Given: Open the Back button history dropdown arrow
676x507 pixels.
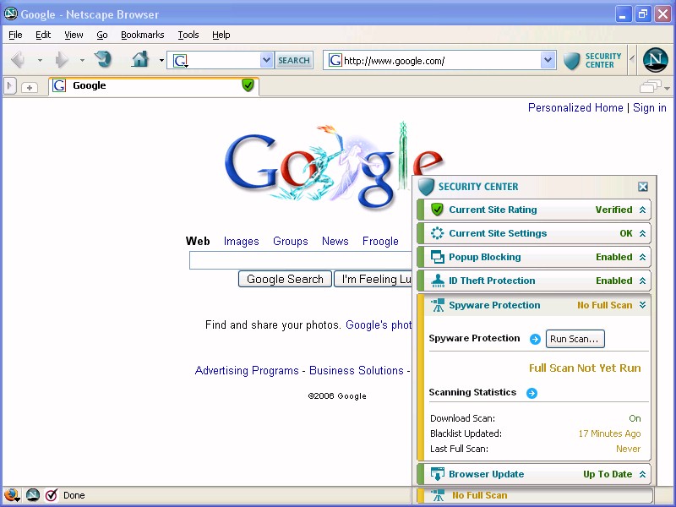Looking at the screenshot, I should point(40,60).
